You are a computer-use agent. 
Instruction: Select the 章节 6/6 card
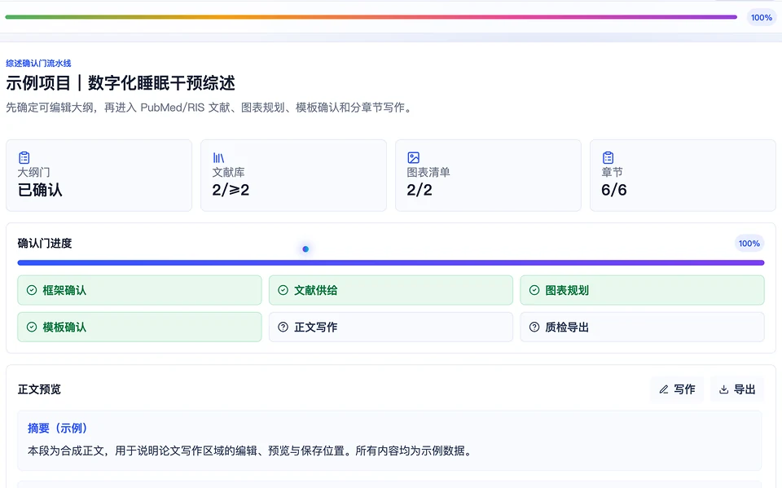[683, 176]
